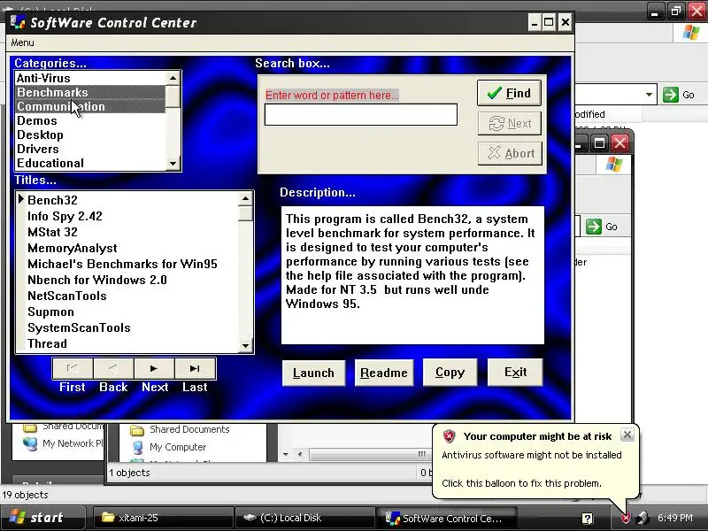The height and width of the screenshot is (531, 708).
Task: Click the Find button with checkmark
Action: point(510,93)
